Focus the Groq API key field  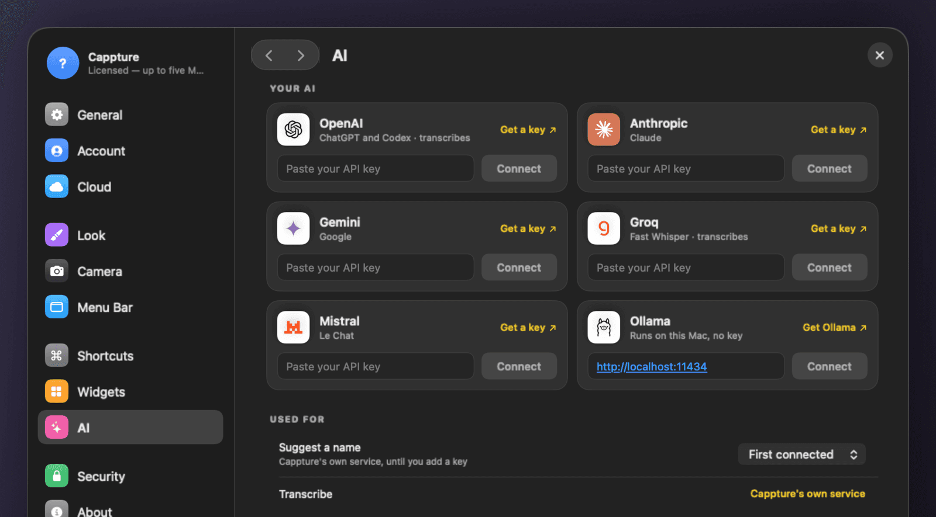686,268
